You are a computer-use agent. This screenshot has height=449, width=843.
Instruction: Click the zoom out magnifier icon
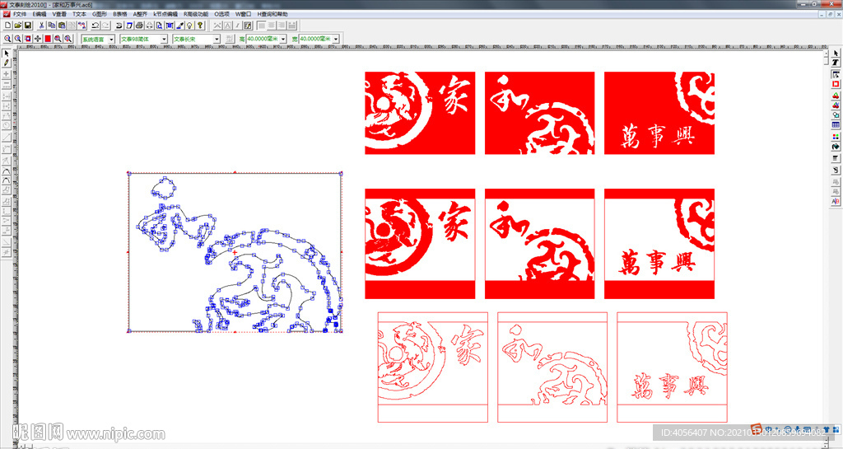[18, 39]
